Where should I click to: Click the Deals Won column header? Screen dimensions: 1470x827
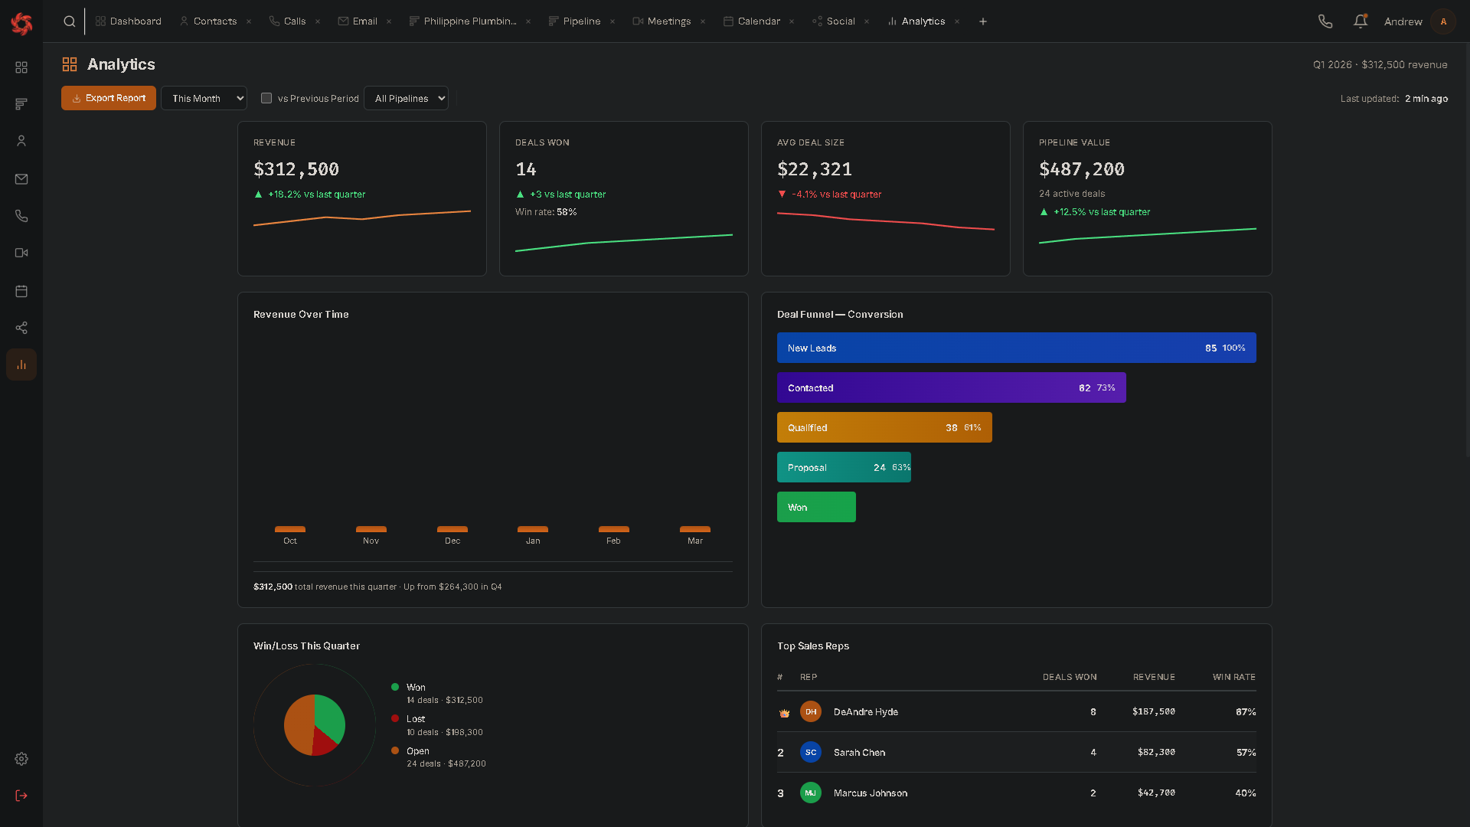click(1070, 677)
